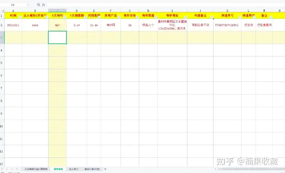Click into the formula bar field
This screenshot has width=285, height=173.
click(165, 5)
